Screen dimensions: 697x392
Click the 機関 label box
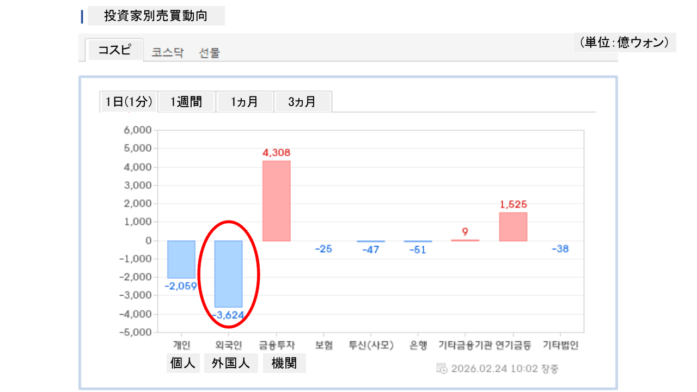pyautogui.click(x=284, y=363)
